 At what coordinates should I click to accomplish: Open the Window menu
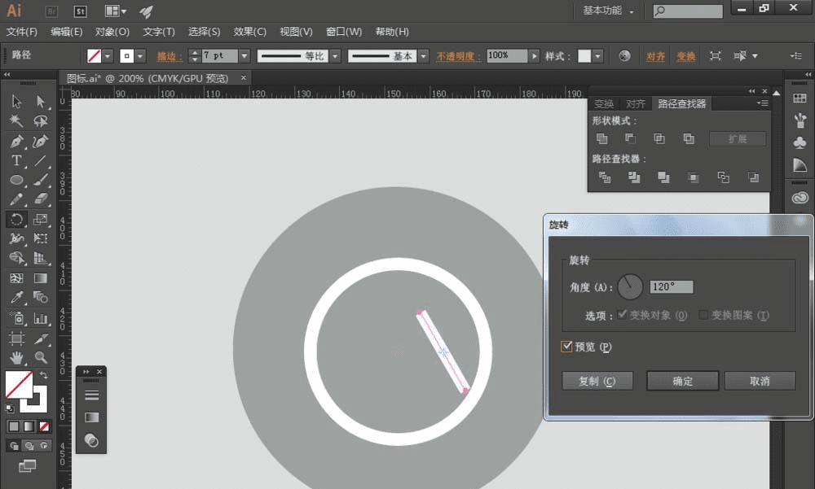tap(344, 32)
